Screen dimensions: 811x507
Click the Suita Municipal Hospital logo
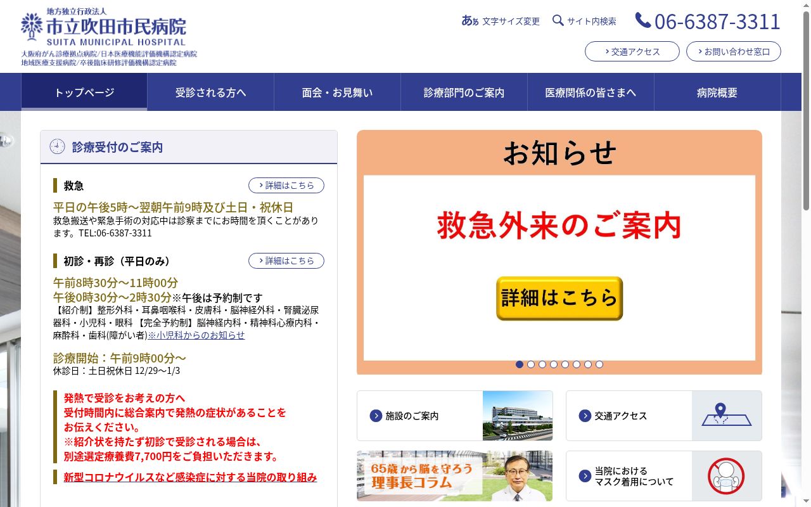(109, 36)
